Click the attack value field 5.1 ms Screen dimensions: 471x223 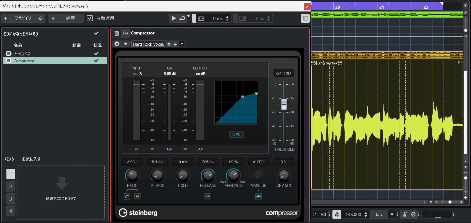(x=157, y=162)
